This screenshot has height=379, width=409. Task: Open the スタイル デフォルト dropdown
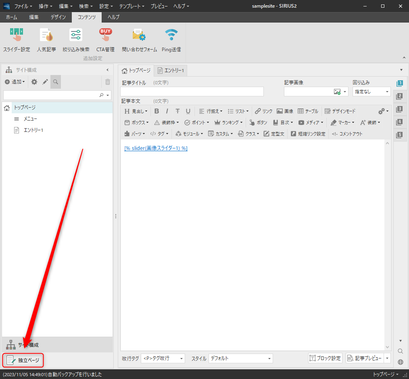pyautogui.click(x=240, y=358)
